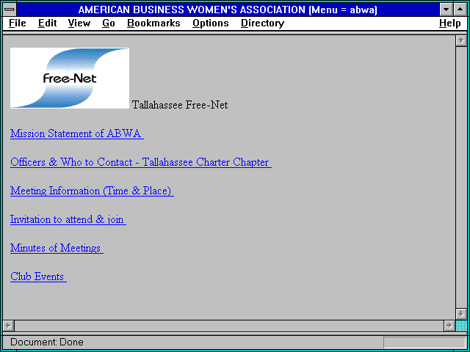Maximize the window with the up arrow button
Screen dimensions: 470x352
click(x=460, y=10)
